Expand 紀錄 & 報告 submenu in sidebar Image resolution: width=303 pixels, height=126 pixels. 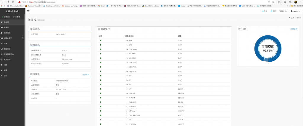(8, 38)
